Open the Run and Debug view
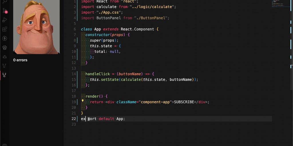293x146 pixels. click(x=5, y=20)
